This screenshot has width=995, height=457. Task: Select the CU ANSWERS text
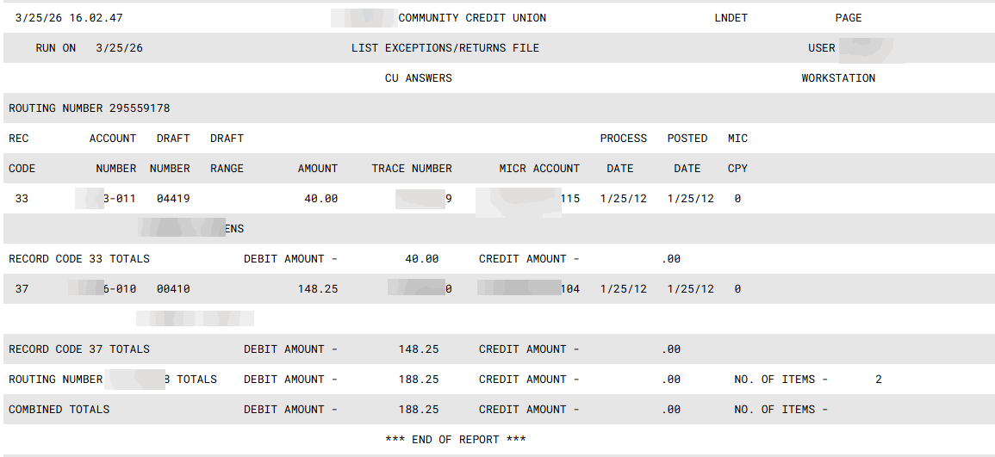click(x=418, y=78)
